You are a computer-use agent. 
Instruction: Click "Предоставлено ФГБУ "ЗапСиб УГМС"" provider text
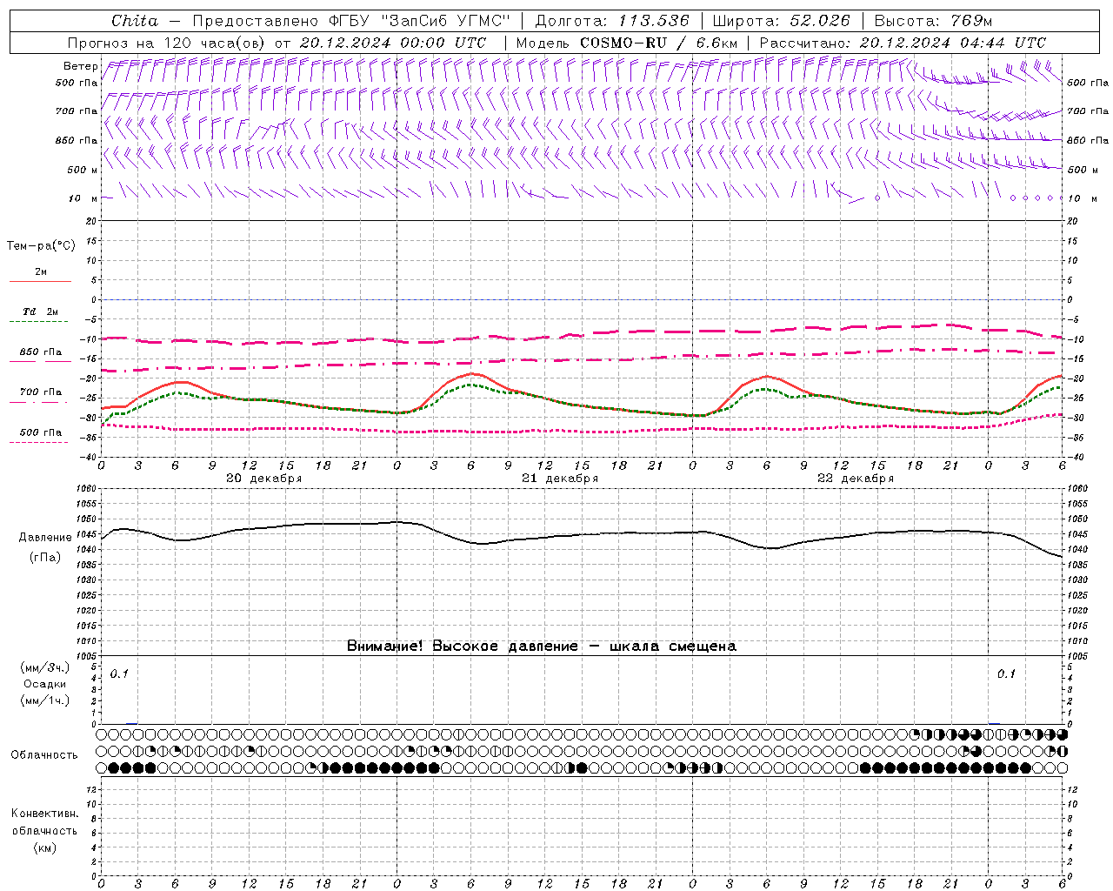351,21
